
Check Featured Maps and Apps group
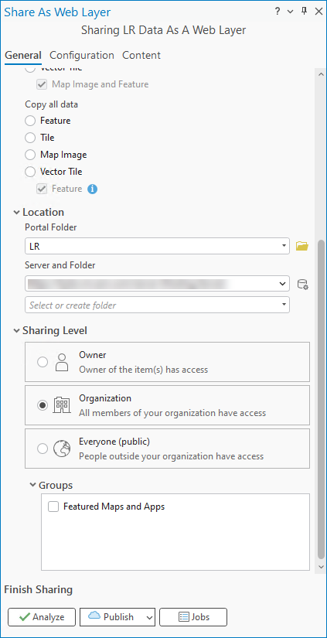tap(53, 507)
